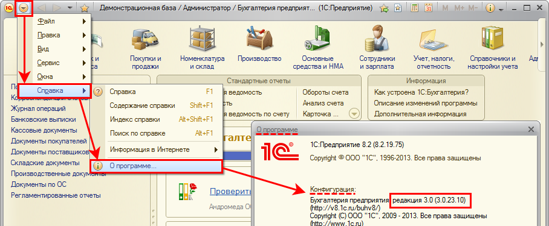The width and height of the screenshot is (549, 226).
Task: Click the M memory button
Action: [446, 8]
